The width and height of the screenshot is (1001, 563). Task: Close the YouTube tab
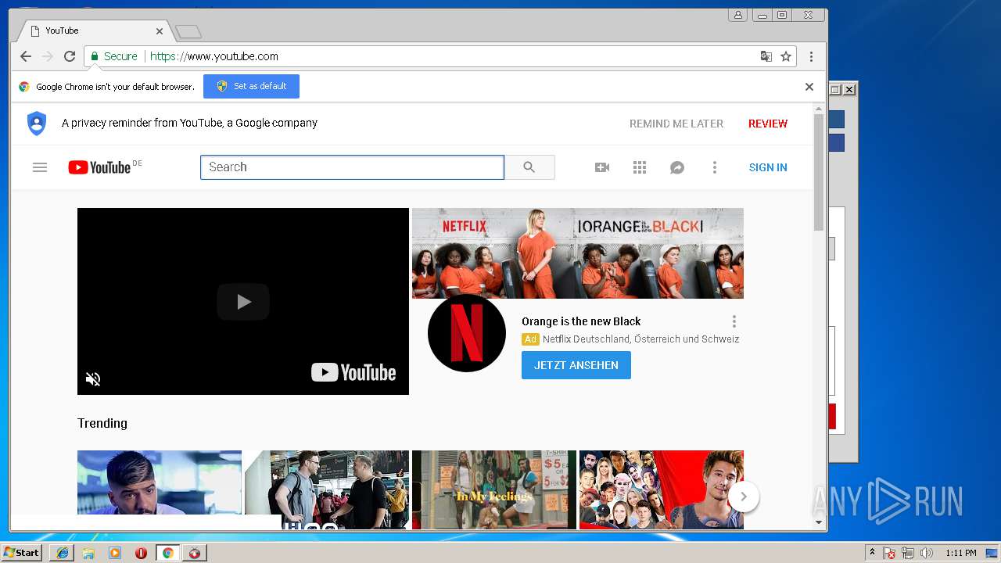[x=160, y=31]
